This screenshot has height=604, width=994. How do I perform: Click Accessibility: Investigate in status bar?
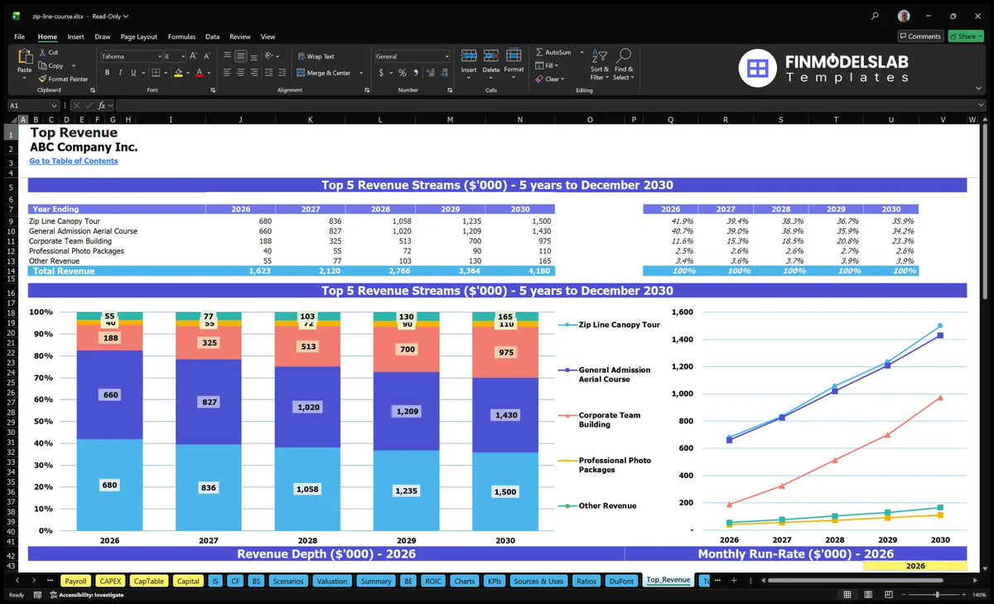[86, 595]
